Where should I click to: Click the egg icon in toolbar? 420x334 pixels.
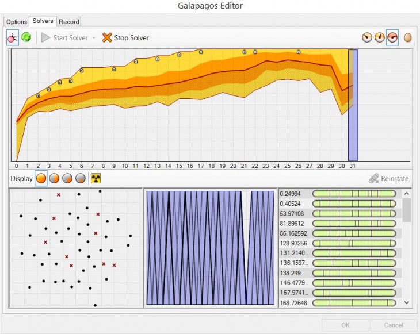tap(407, 38)
